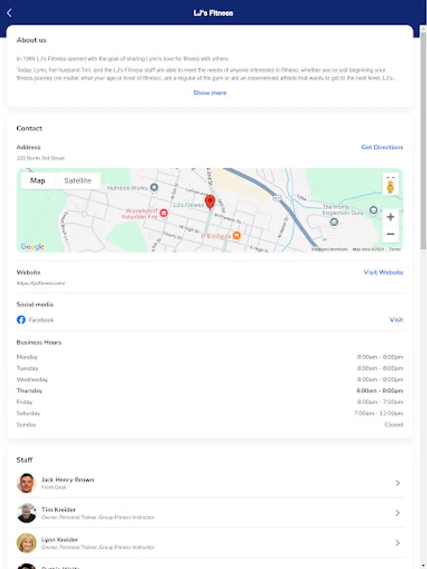Click the red LJ's Fitness map pin
Viewport: 427px width, 569px height.
(x=210, y=202)
